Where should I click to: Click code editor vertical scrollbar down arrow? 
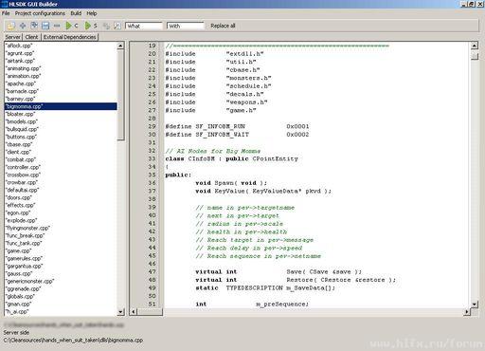475,305
